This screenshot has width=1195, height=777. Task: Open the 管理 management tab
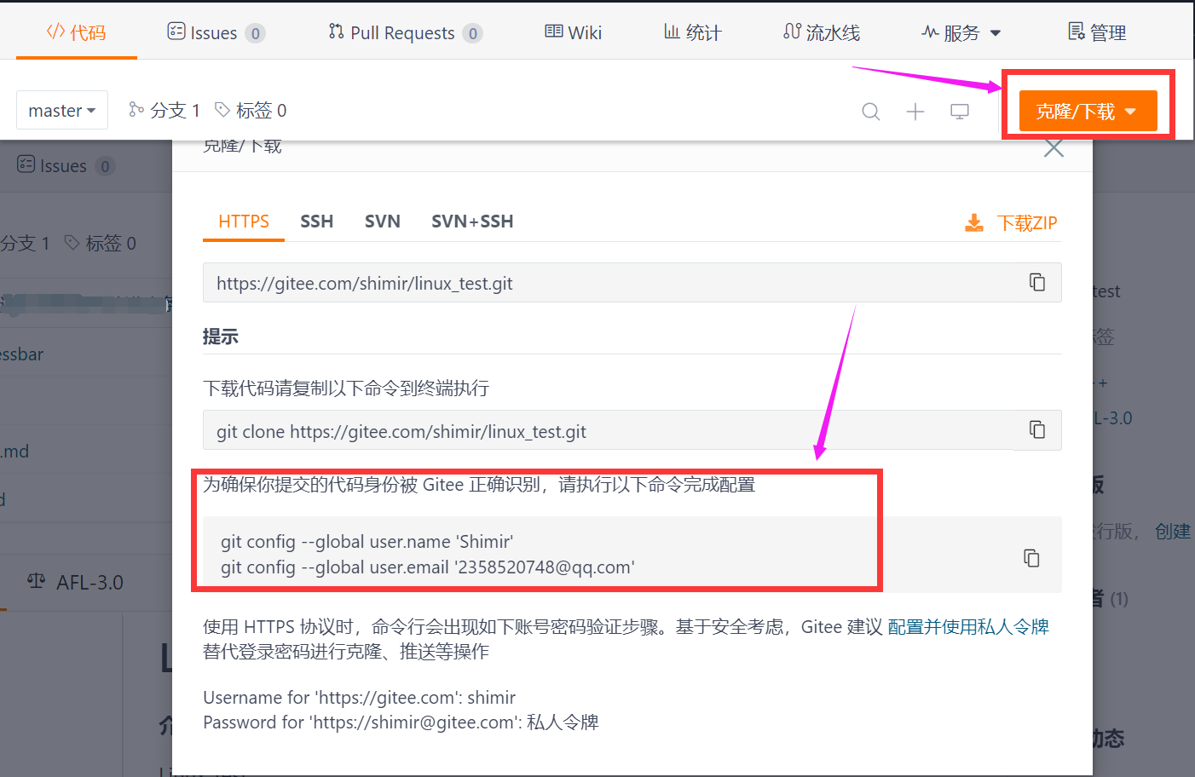[1097, 32]
